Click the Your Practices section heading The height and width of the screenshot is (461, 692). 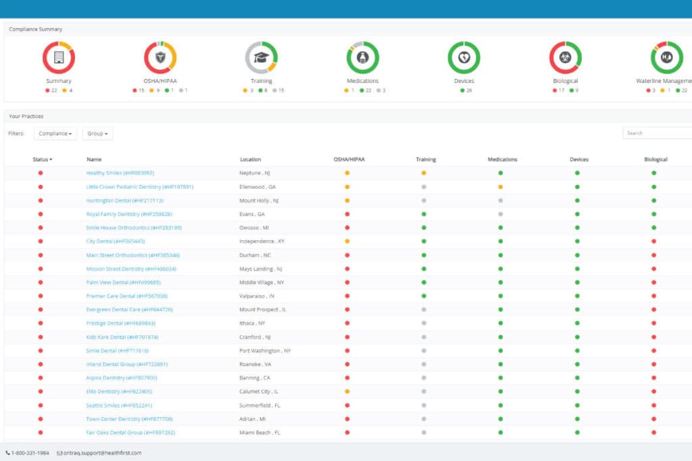pyautogui.click(x=26, y=116)
